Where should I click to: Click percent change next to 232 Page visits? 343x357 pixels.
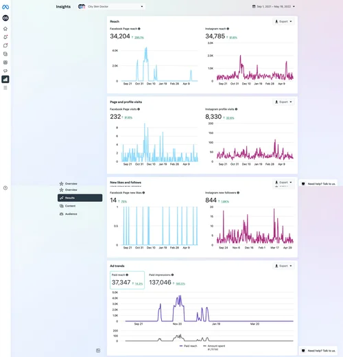128,117
